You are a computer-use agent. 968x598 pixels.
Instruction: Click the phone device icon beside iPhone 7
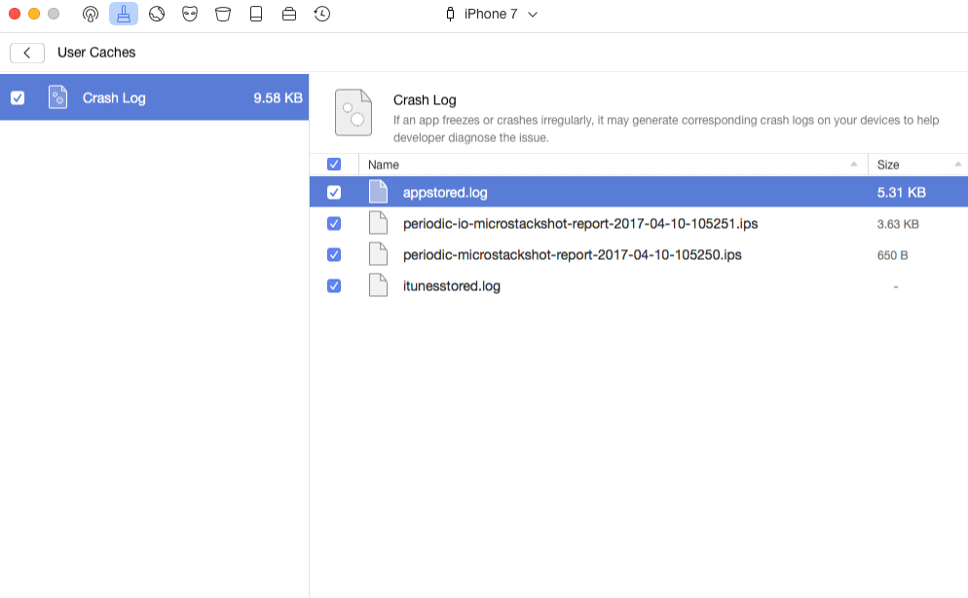click(x=450, y=14)
